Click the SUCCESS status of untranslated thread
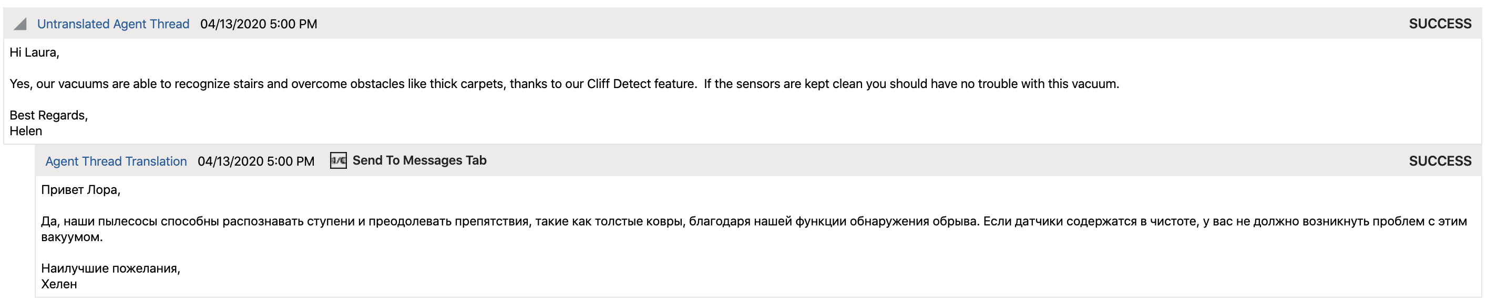Viewport: 1497px width, 303px height. click(x=1440, y=24)
